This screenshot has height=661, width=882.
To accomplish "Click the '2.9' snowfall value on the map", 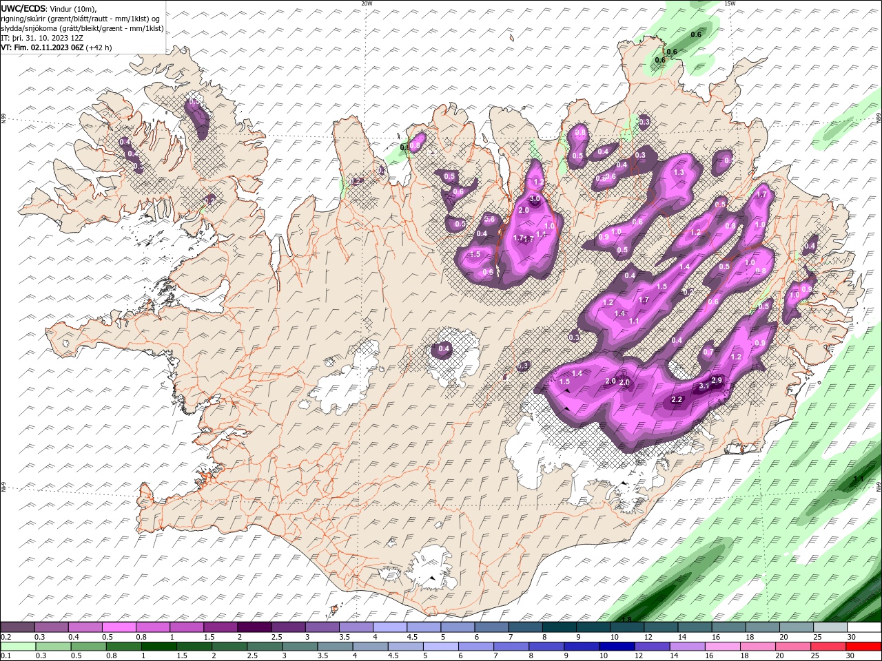I will (717, 381).
